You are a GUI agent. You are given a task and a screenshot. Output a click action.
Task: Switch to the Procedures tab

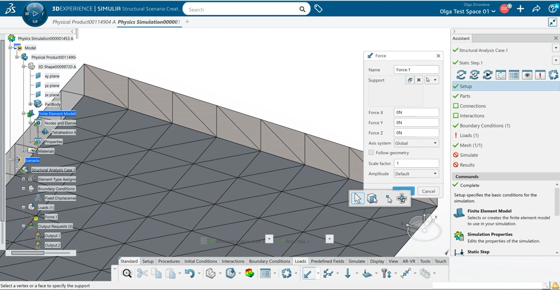(x=169, y=261)
